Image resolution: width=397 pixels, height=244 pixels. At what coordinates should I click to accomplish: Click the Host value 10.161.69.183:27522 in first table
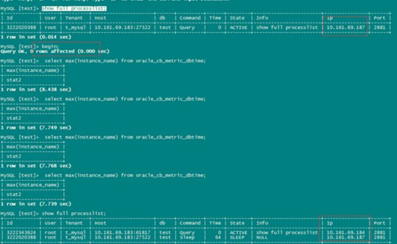[122, 27]
